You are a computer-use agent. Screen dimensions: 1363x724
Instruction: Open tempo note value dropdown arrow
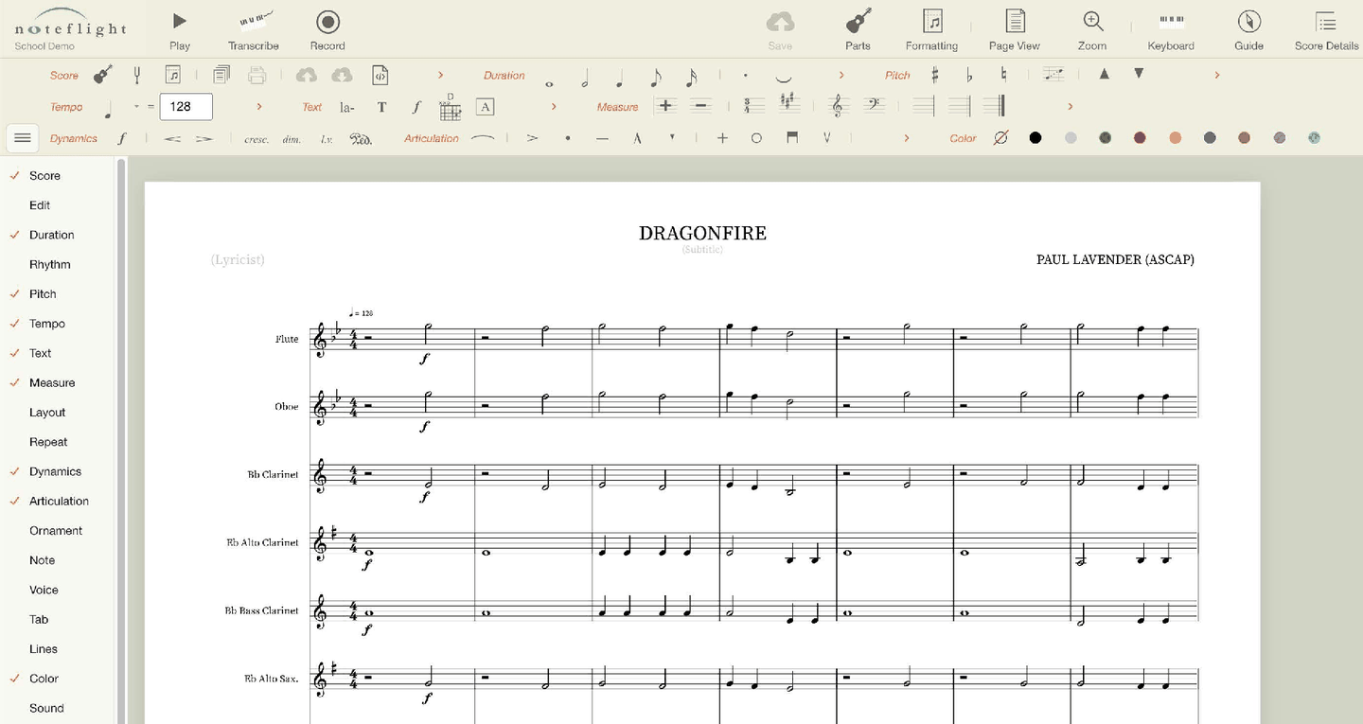click(136, 107)
